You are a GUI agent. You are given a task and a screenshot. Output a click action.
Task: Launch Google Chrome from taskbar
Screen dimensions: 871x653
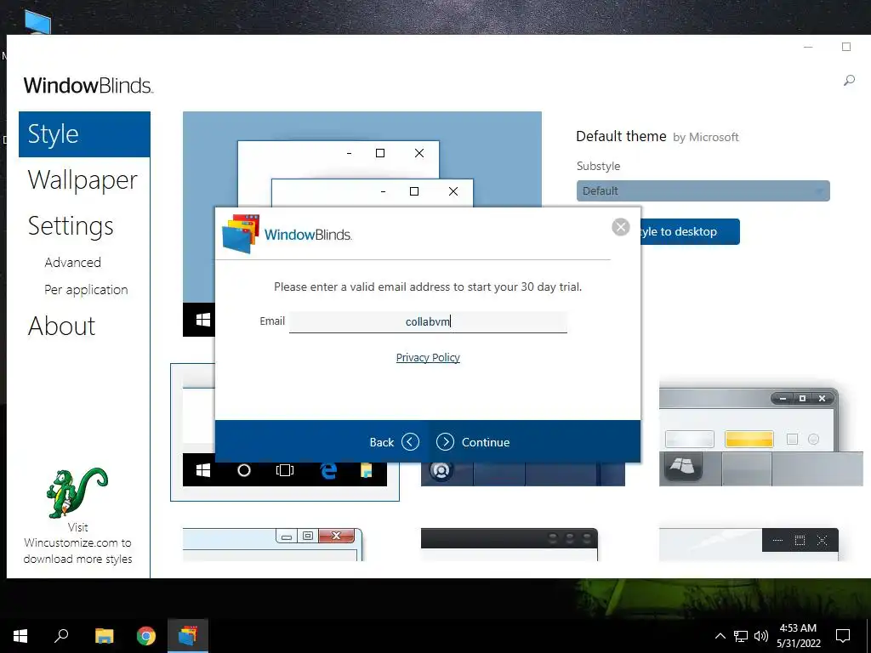pos(146,636)
